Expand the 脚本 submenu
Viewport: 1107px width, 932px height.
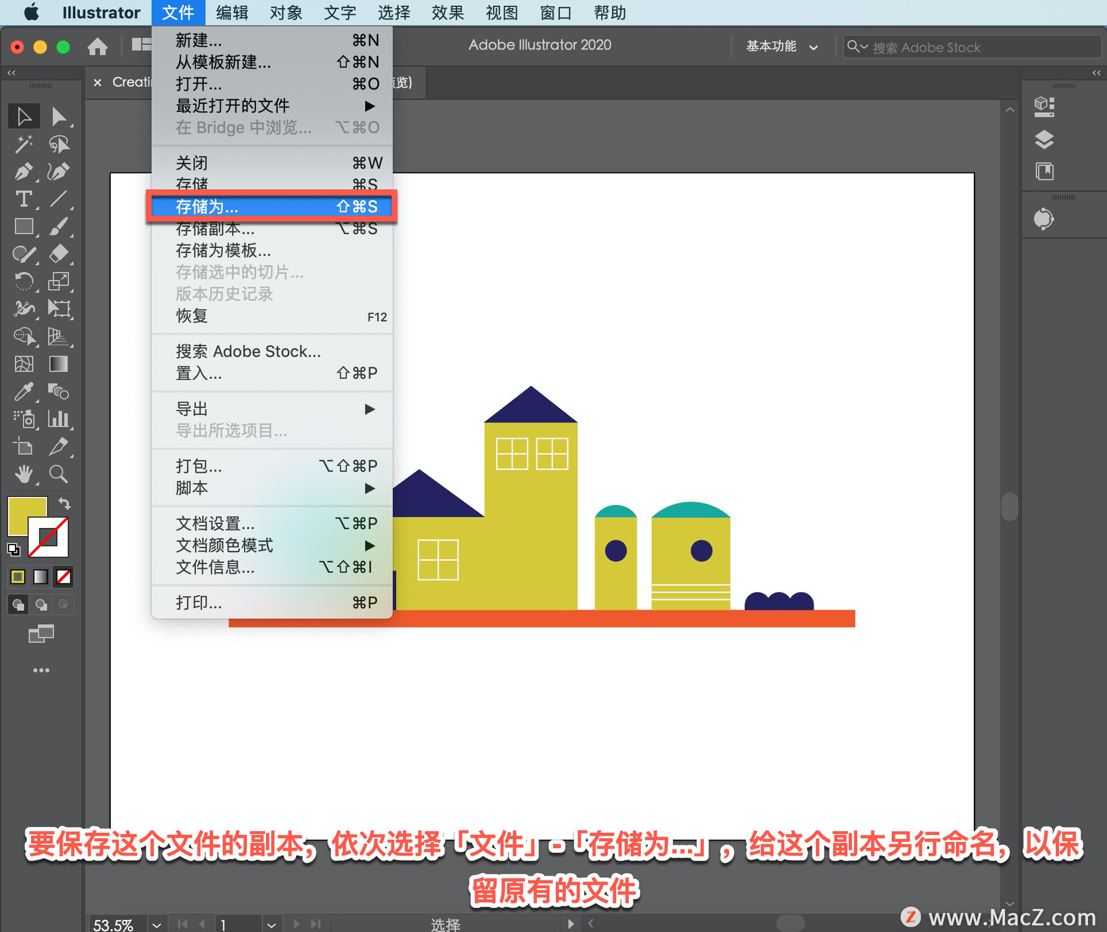(272, 488)
